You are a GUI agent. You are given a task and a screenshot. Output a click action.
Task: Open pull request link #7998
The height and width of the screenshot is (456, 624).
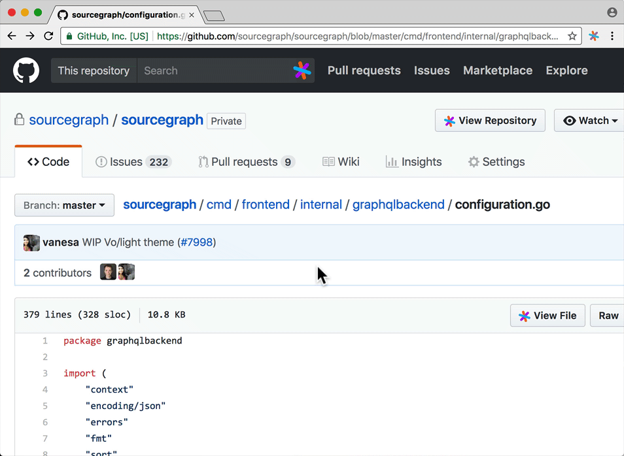(196, 242)
